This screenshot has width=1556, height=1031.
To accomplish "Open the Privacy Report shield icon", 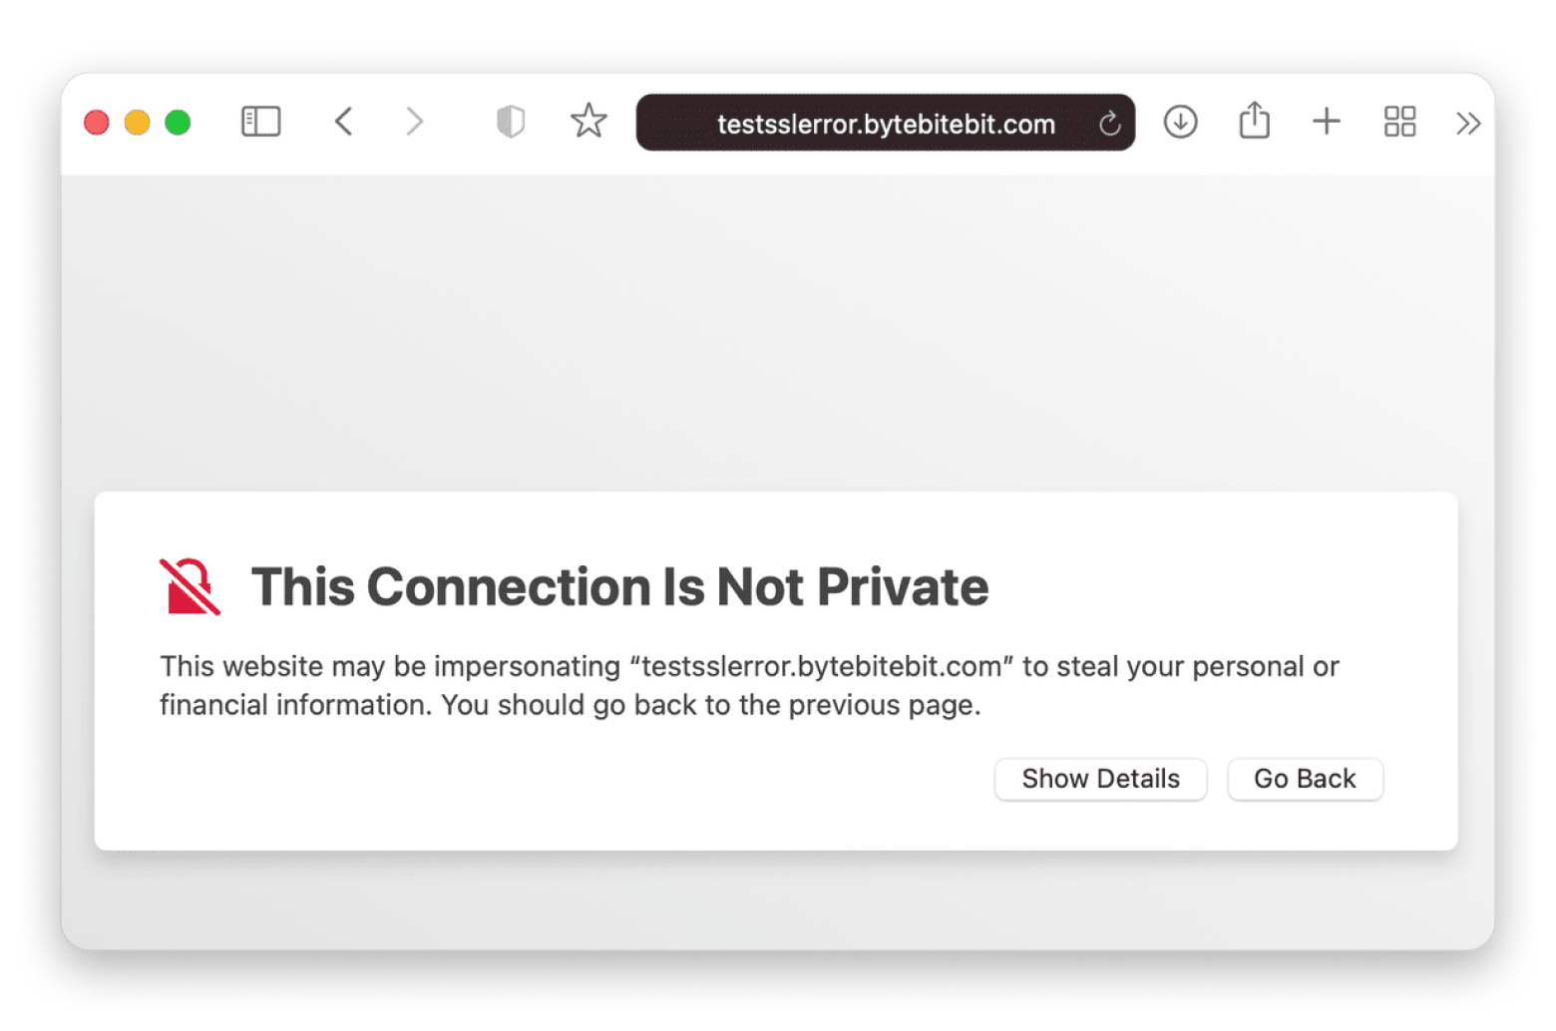I will [511, 123].
